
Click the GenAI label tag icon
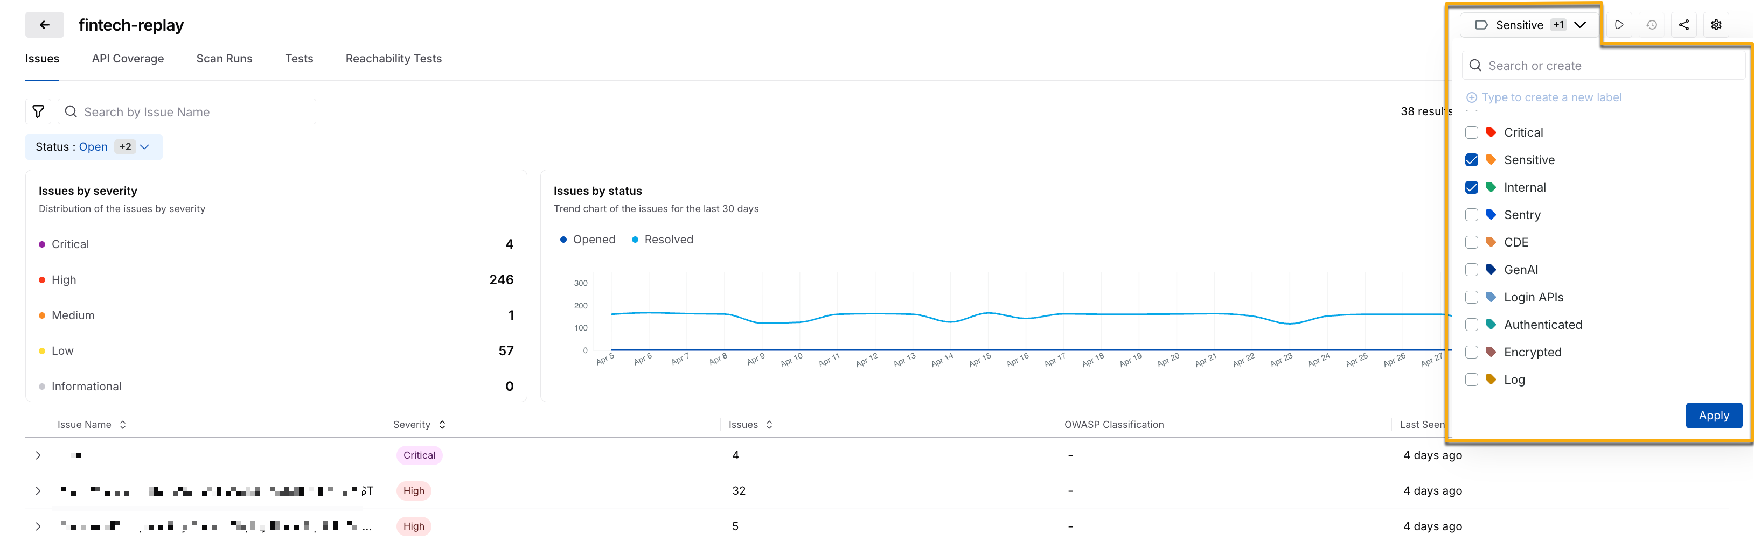(1491, 270)
